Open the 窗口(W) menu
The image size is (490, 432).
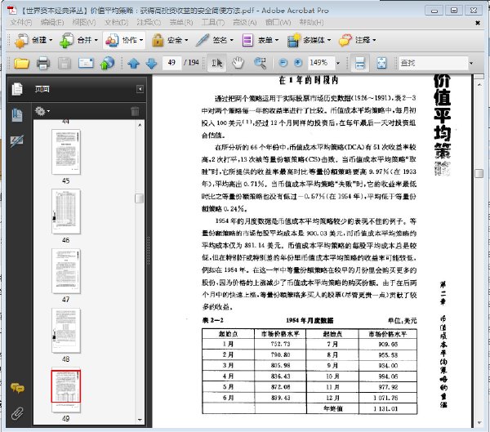[278, 22]
